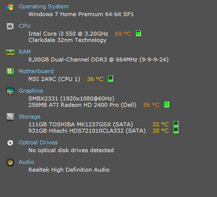Open the Audio section heading
The height and width of the screenshot is (197, 217).
click(26, 162)
